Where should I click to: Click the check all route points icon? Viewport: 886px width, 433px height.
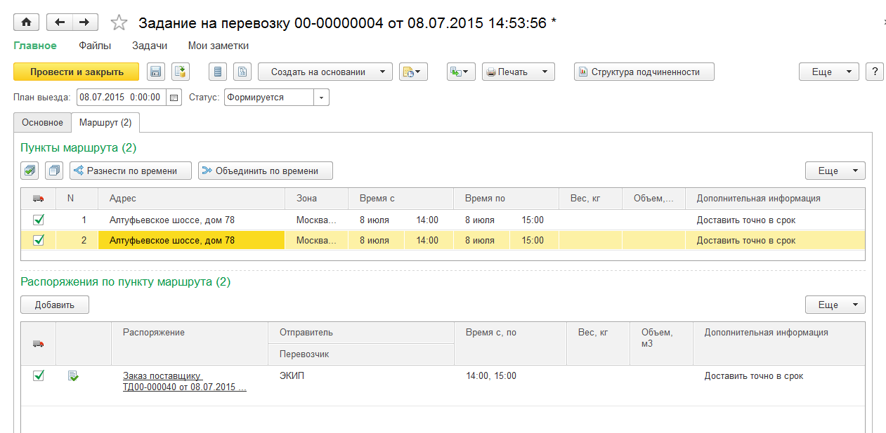(30, 171)
